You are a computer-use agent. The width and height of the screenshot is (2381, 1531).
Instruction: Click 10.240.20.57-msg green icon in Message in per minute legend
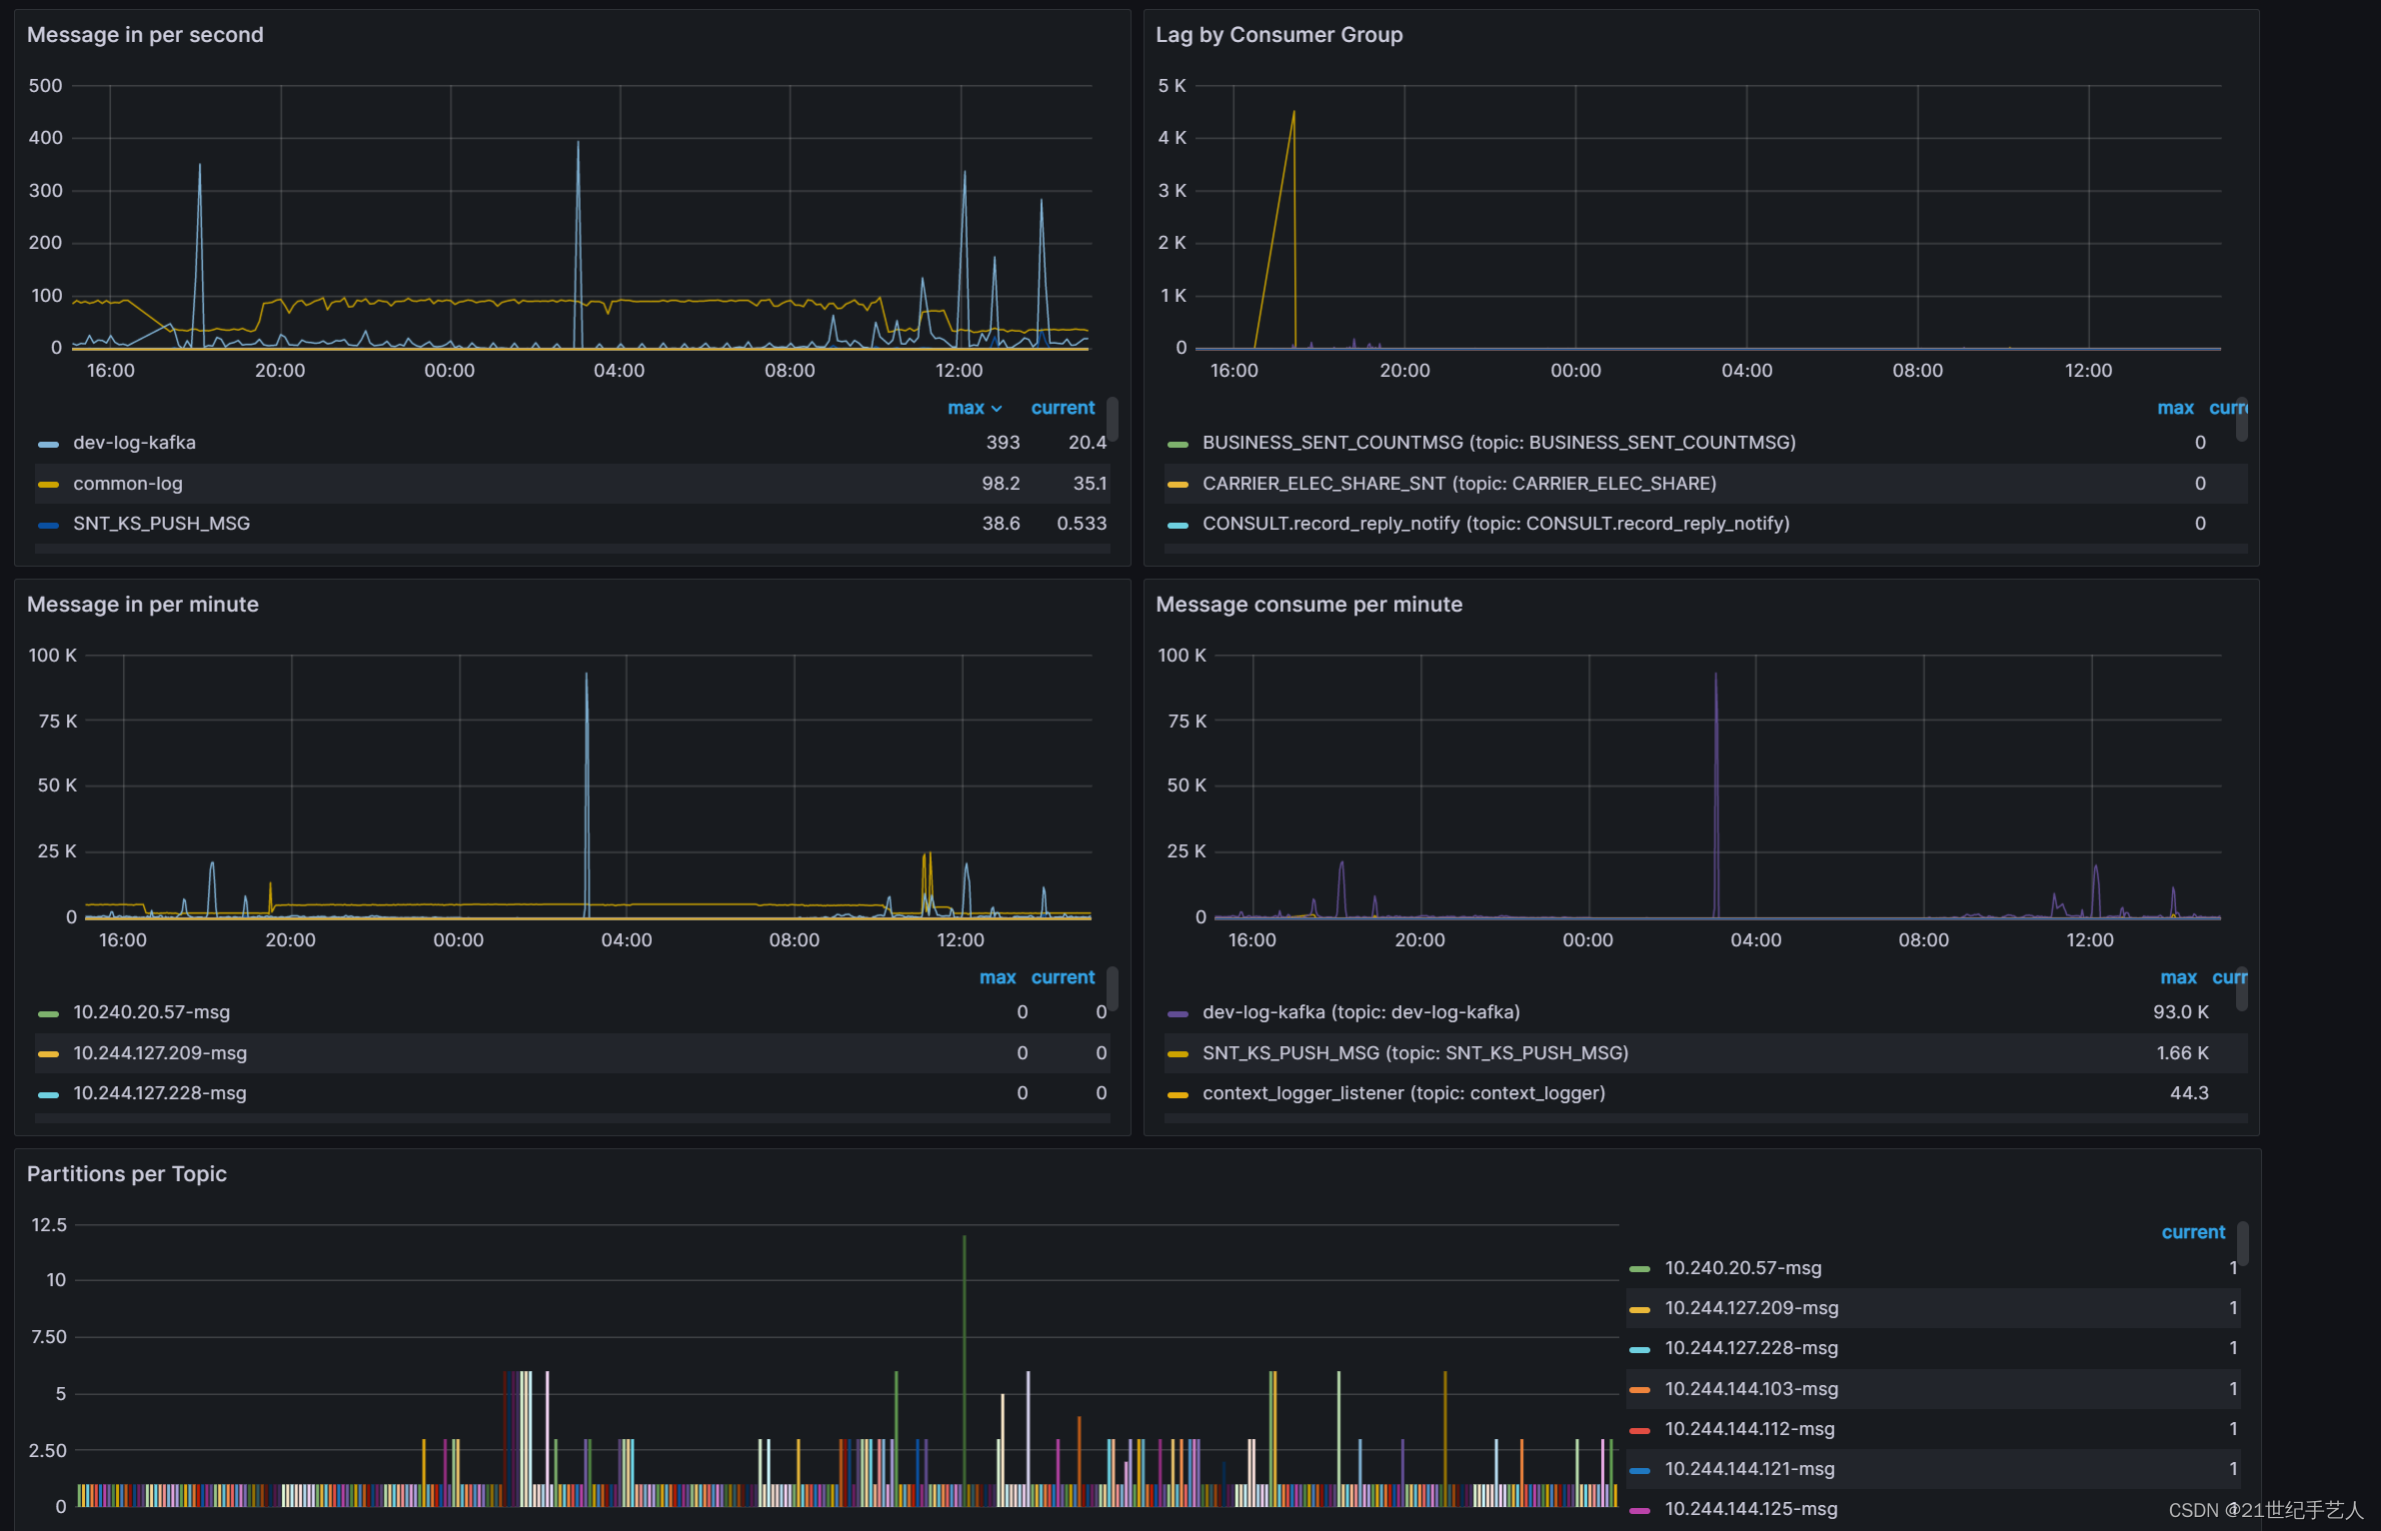pos(48,1013)
